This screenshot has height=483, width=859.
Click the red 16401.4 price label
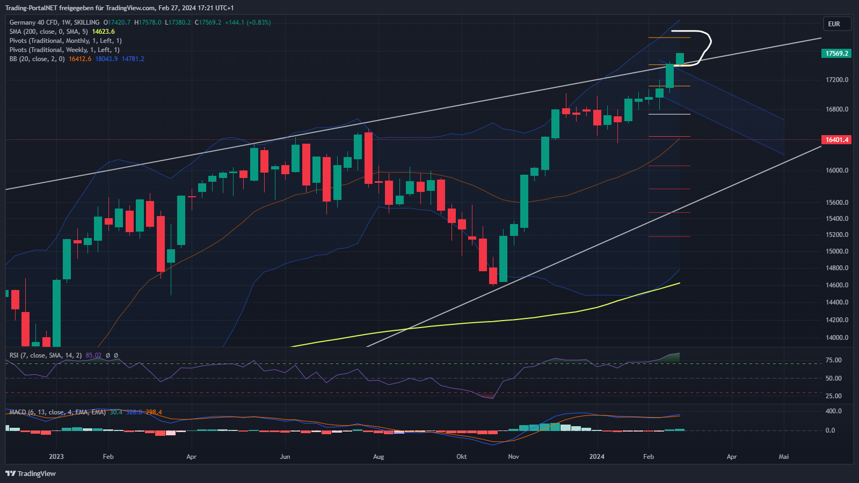click(x=836, y=140)
